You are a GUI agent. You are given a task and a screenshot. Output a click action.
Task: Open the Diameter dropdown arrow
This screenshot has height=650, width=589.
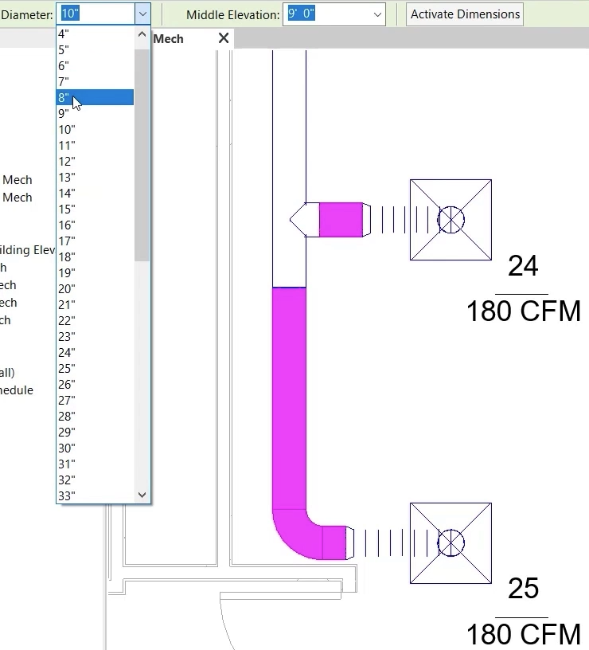(142, 14)
